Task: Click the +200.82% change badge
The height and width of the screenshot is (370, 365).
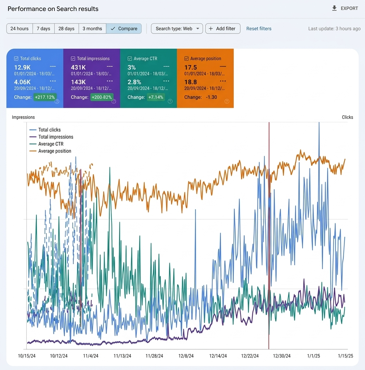Action: [x=102, y=97]
